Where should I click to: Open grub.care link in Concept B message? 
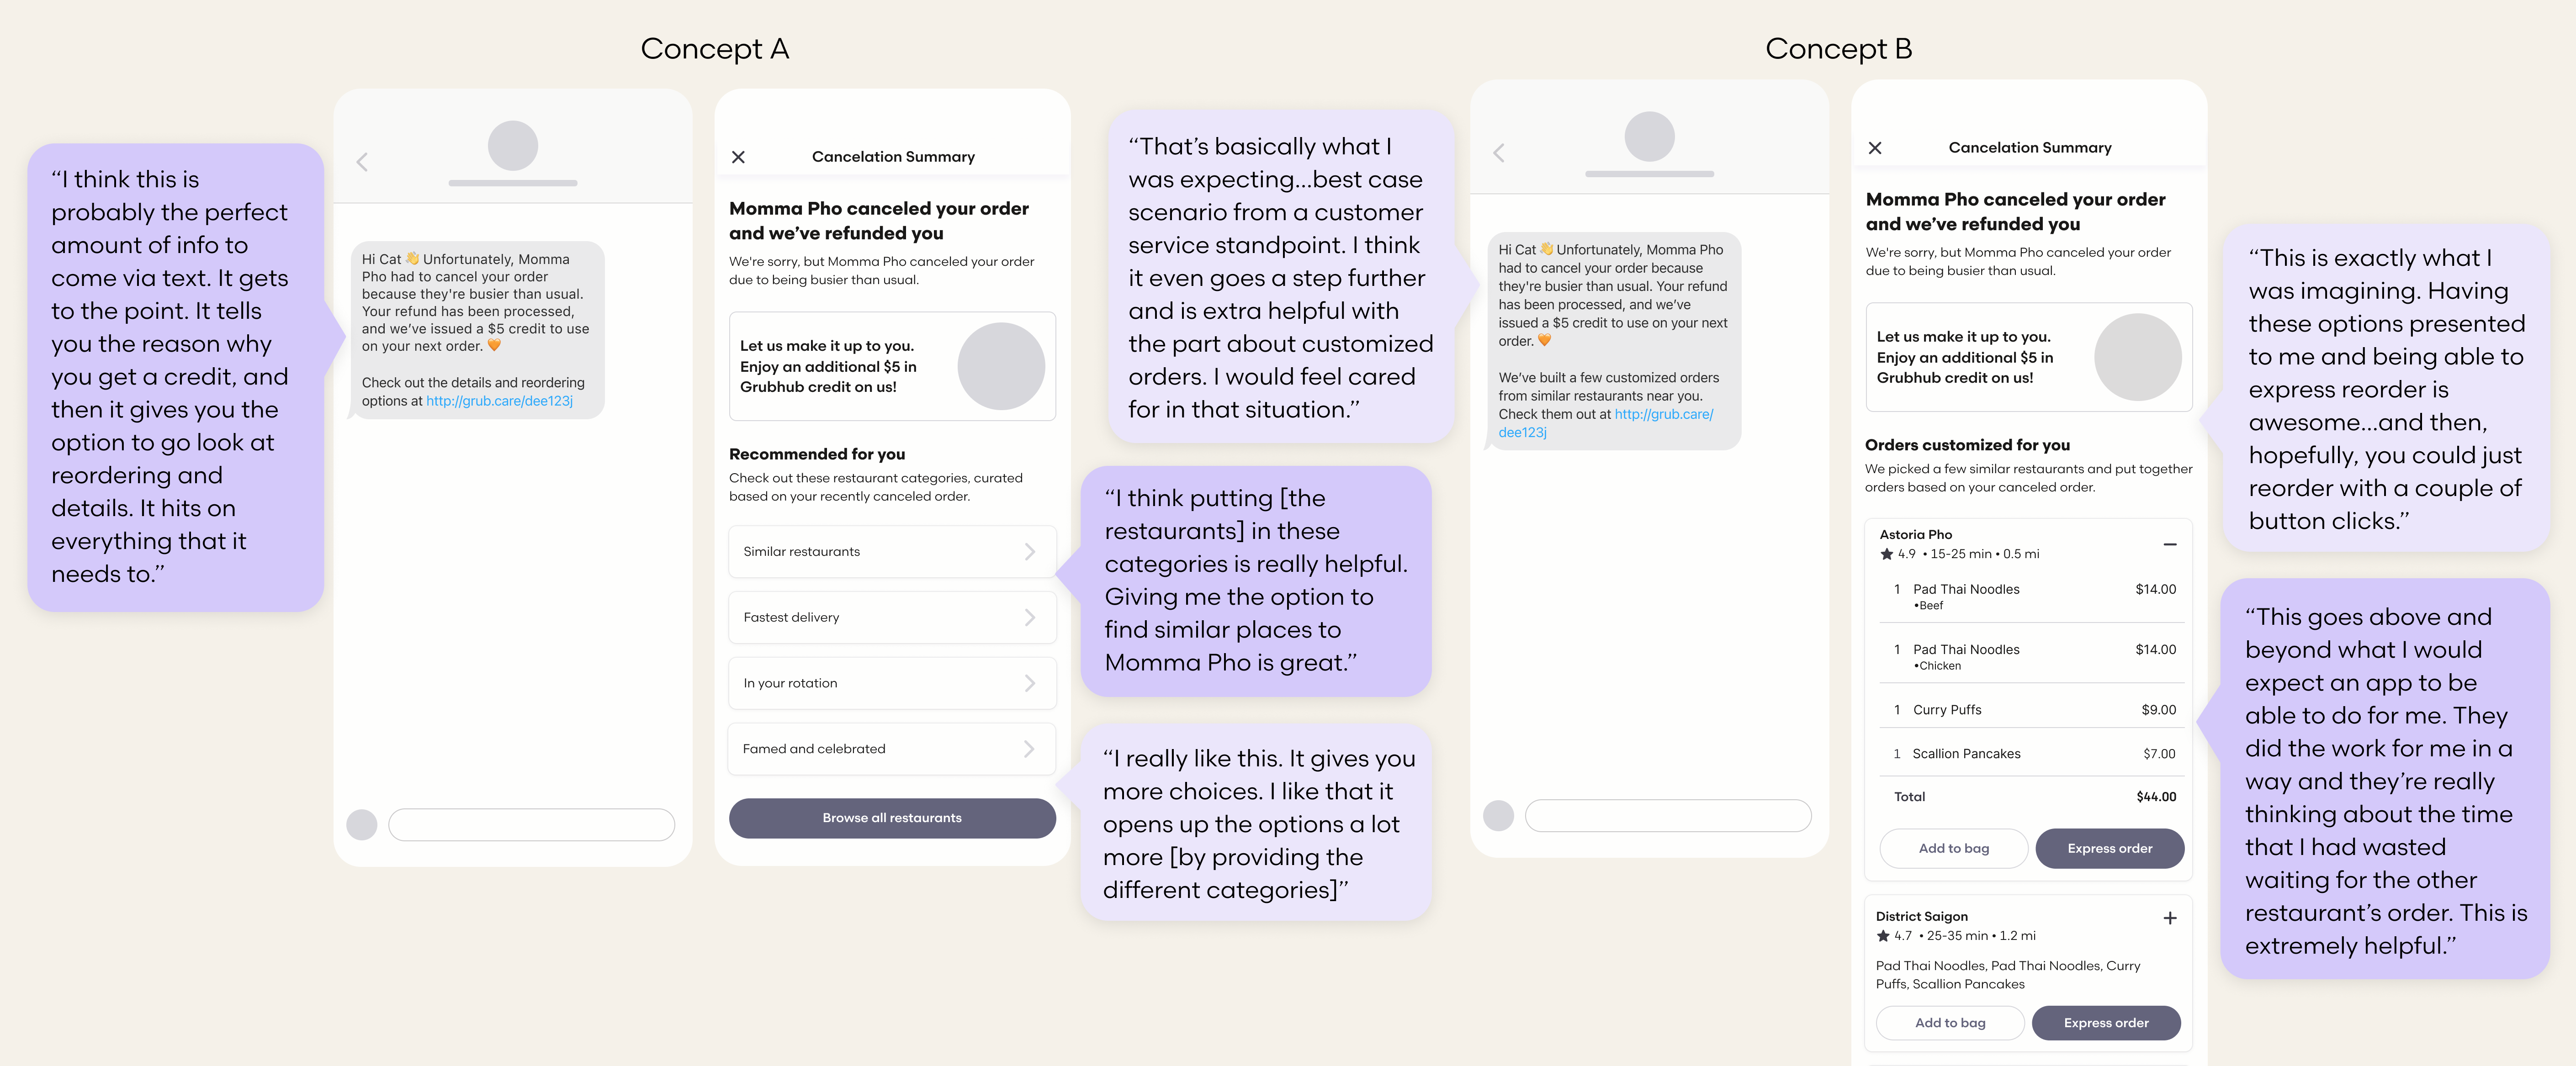click(1662, 414)
